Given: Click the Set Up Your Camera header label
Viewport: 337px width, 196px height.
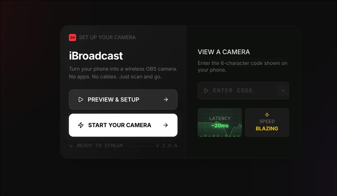Looking at the screenshot, I should point(108,37).
